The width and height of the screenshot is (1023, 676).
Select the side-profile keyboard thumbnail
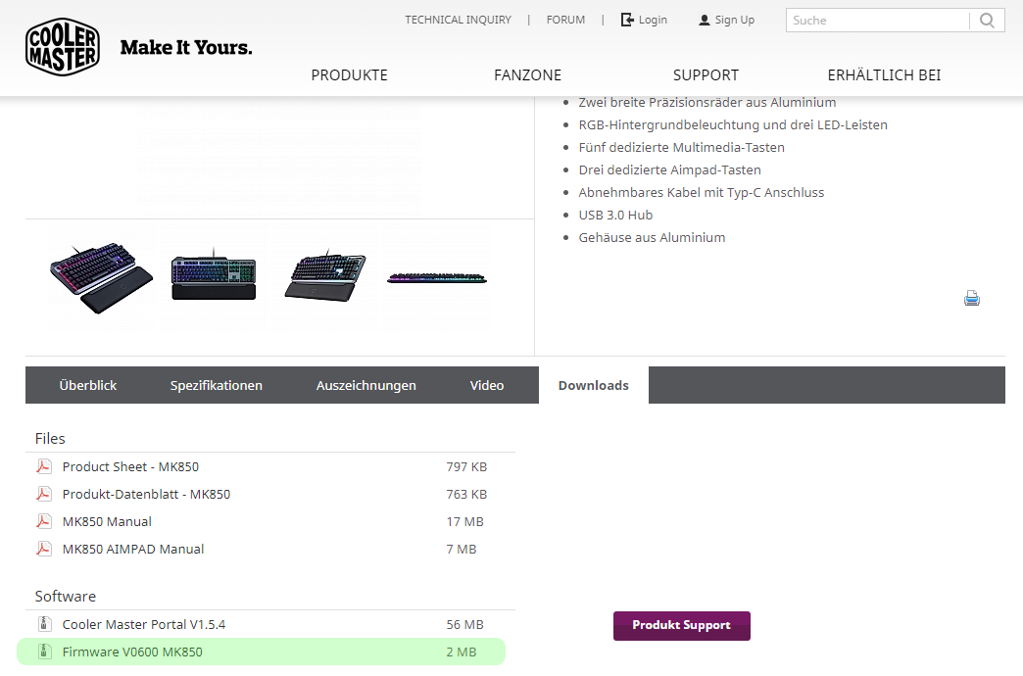[x=436, y=278]
